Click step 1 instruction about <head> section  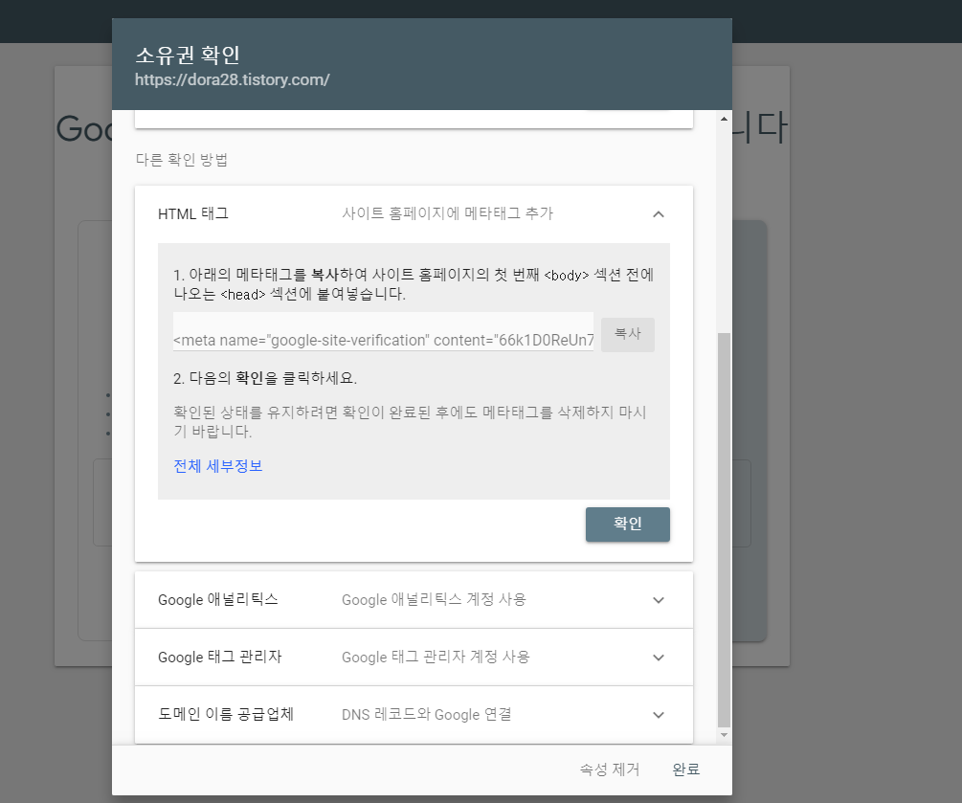pyautogui.click(x=414, y=284)
